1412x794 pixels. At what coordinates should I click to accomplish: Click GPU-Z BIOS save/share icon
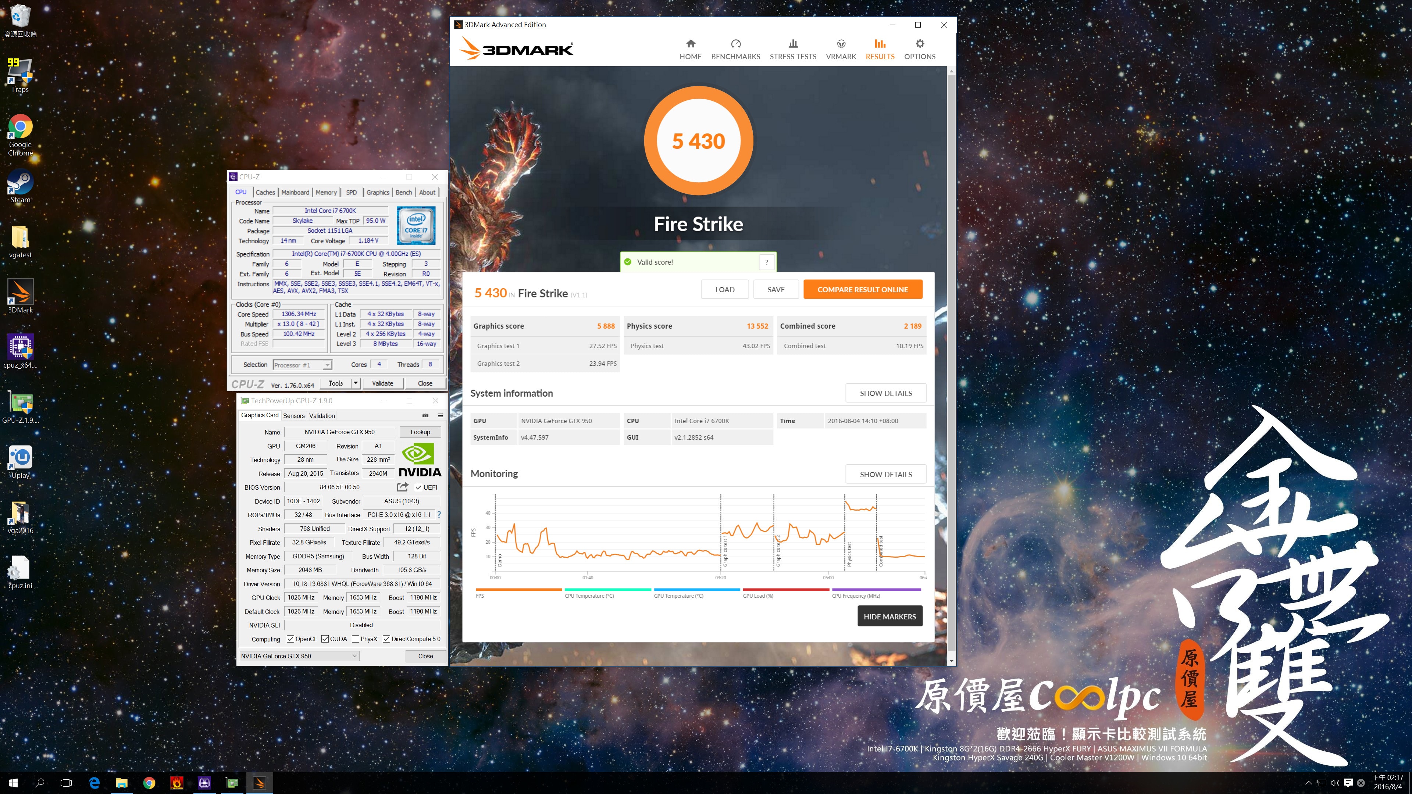point(403,487)
